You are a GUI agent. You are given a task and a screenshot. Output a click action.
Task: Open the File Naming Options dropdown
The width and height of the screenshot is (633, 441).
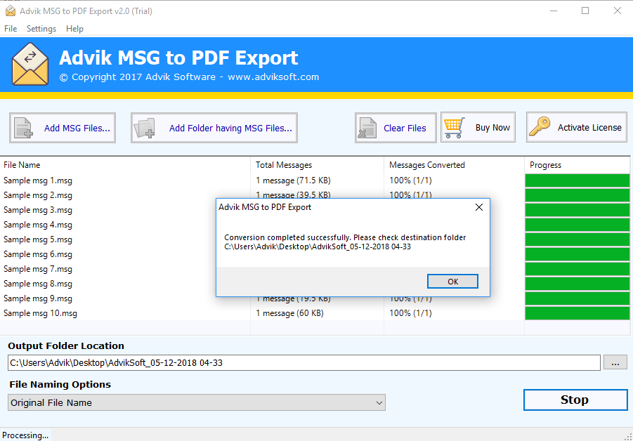click(197, 402)
